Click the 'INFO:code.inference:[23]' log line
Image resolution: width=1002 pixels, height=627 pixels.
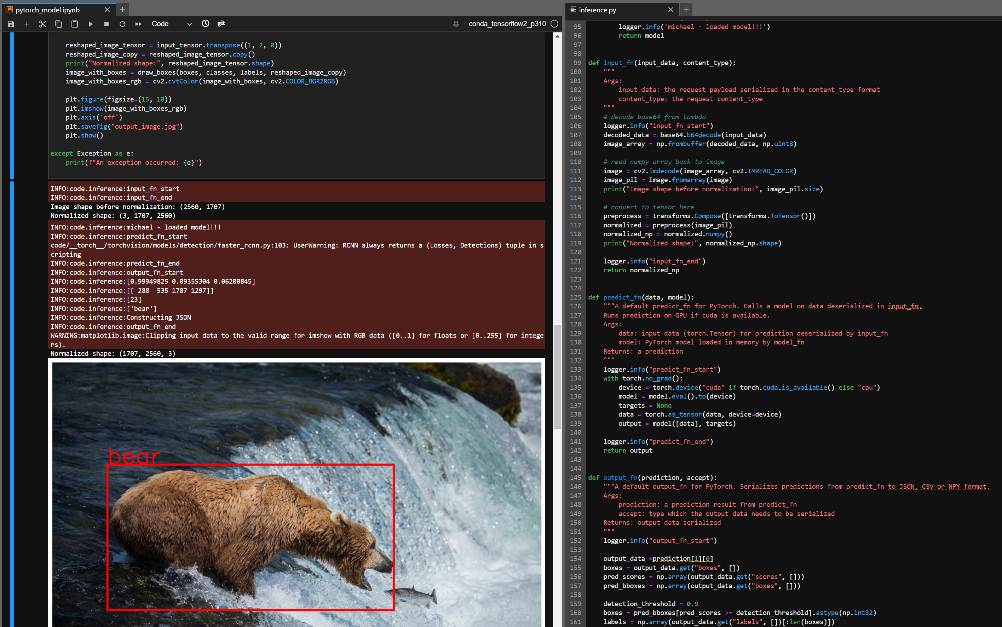click(x=96, y=300)
